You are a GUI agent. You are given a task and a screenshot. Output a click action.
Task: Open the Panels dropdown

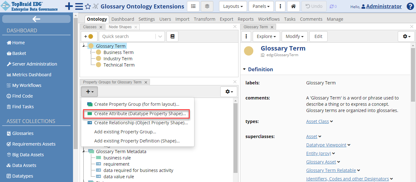tap(261, 6)
